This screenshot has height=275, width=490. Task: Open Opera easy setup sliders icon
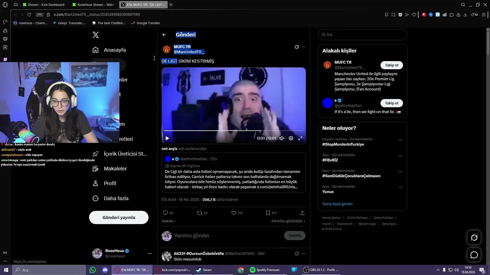click(485, 15)
